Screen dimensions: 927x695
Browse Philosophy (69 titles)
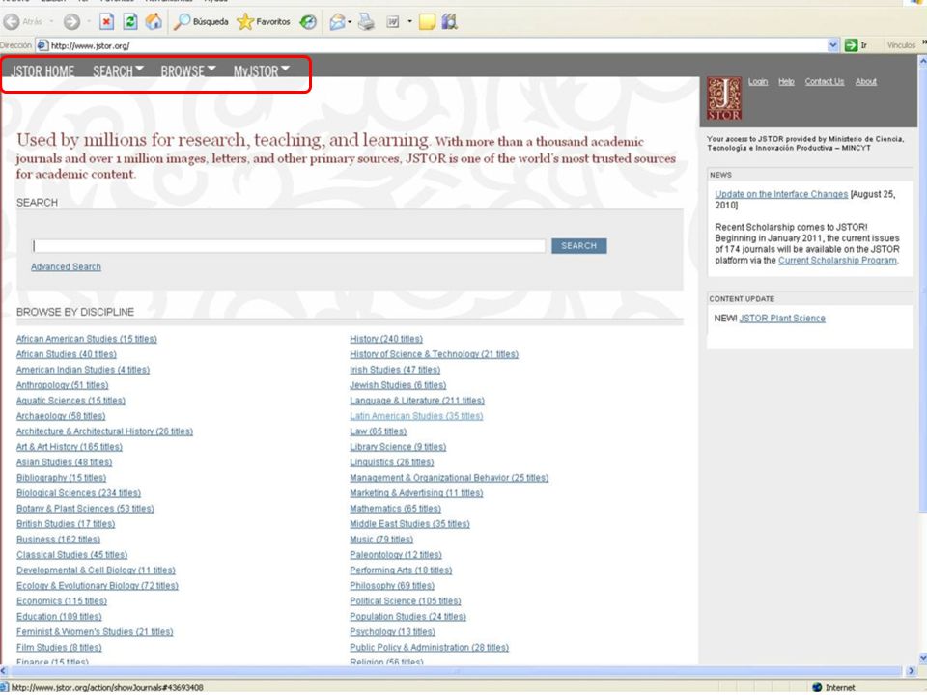coord(392,585)
